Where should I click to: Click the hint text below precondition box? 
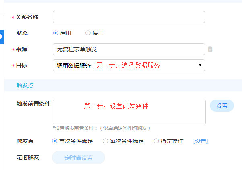pyautogui.click(x=101, y=128)
